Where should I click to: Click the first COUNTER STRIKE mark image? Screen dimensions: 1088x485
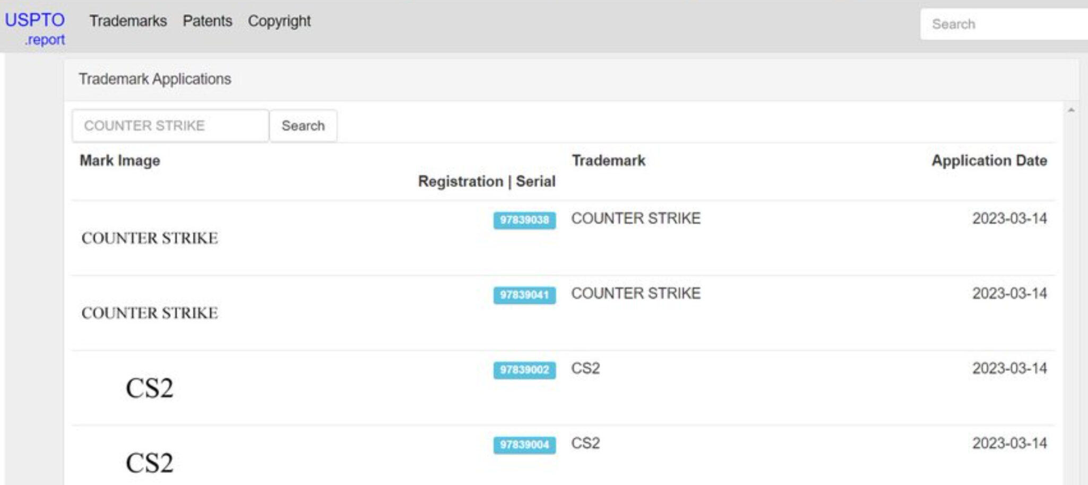pos(150,239)
